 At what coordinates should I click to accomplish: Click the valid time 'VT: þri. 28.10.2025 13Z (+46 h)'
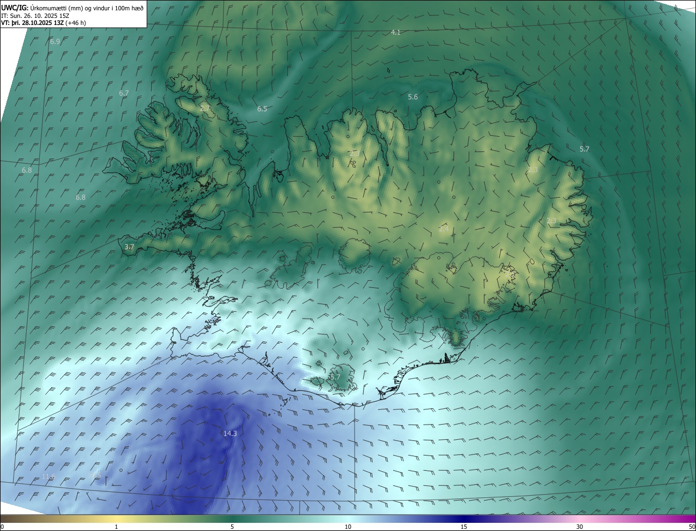pyautogui.click(x=43, y=23)
